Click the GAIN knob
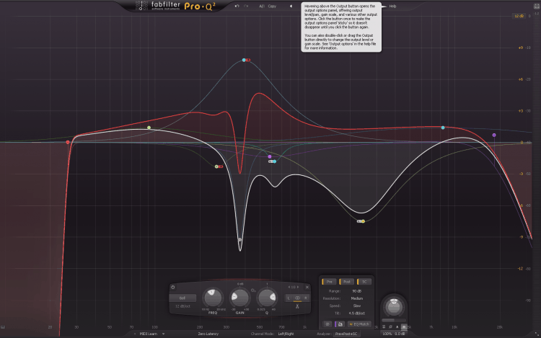The image size is (541, 338). coord(239,298)
